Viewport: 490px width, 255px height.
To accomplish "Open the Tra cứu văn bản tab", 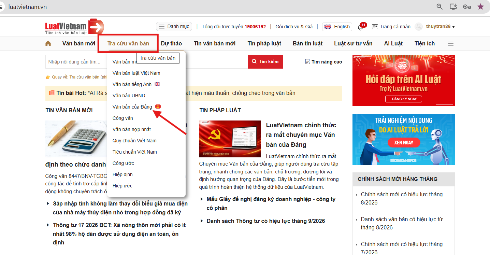I will point(128,44).
